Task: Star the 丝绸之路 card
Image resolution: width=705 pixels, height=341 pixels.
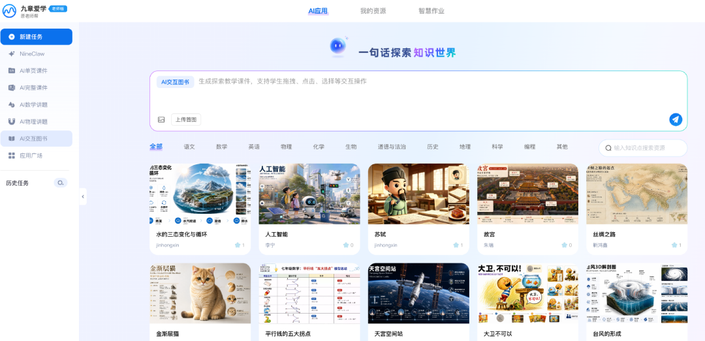Action: (x=674, y=245)
